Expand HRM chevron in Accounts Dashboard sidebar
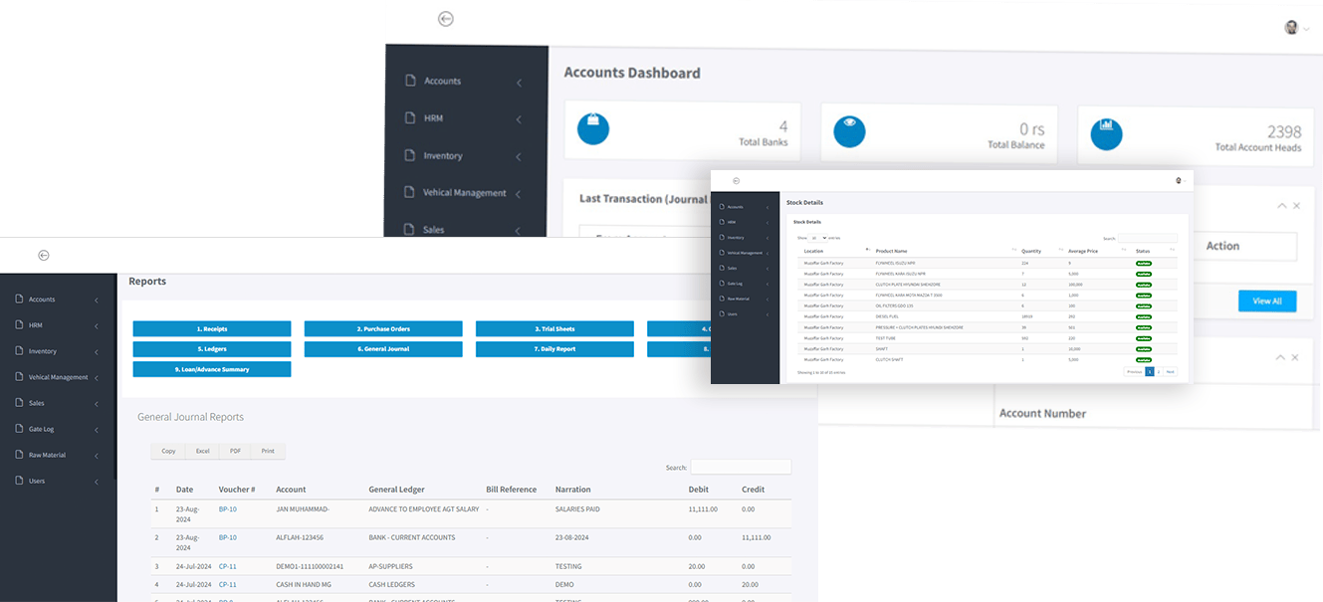This screenshot has height=602, width=1323. [x=519, y=119]
